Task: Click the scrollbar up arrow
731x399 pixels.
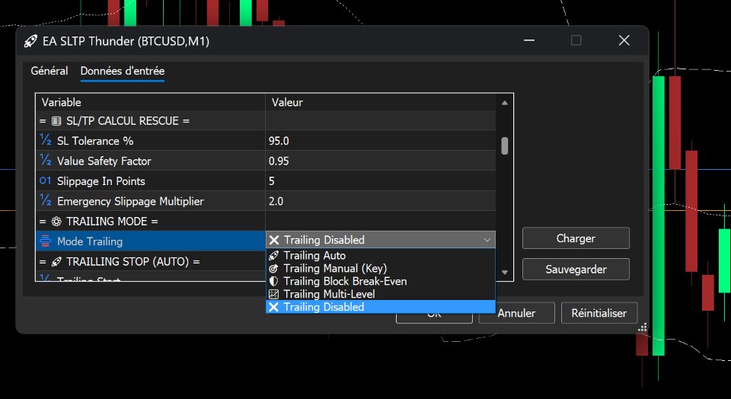Action: pos(504,103)
